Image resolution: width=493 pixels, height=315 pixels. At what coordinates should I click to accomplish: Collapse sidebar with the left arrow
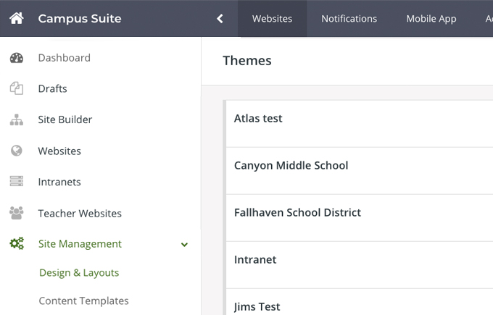point(220,19)
